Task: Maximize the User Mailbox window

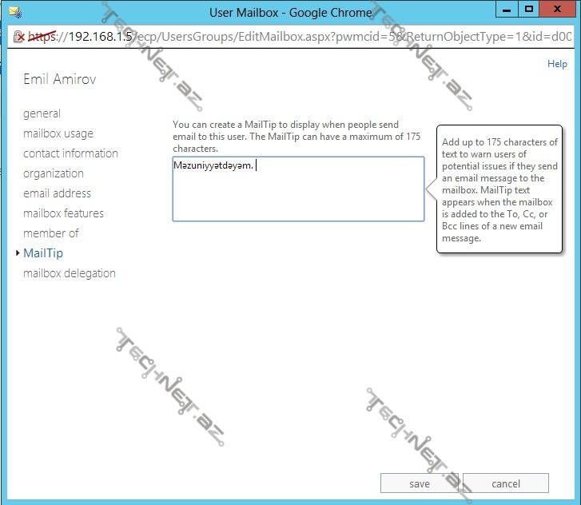Action: (528, 10)
